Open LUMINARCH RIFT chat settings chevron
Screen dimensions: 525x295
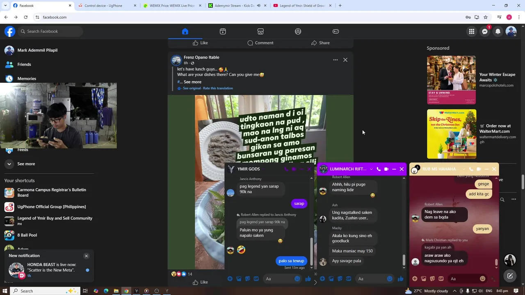371,169
